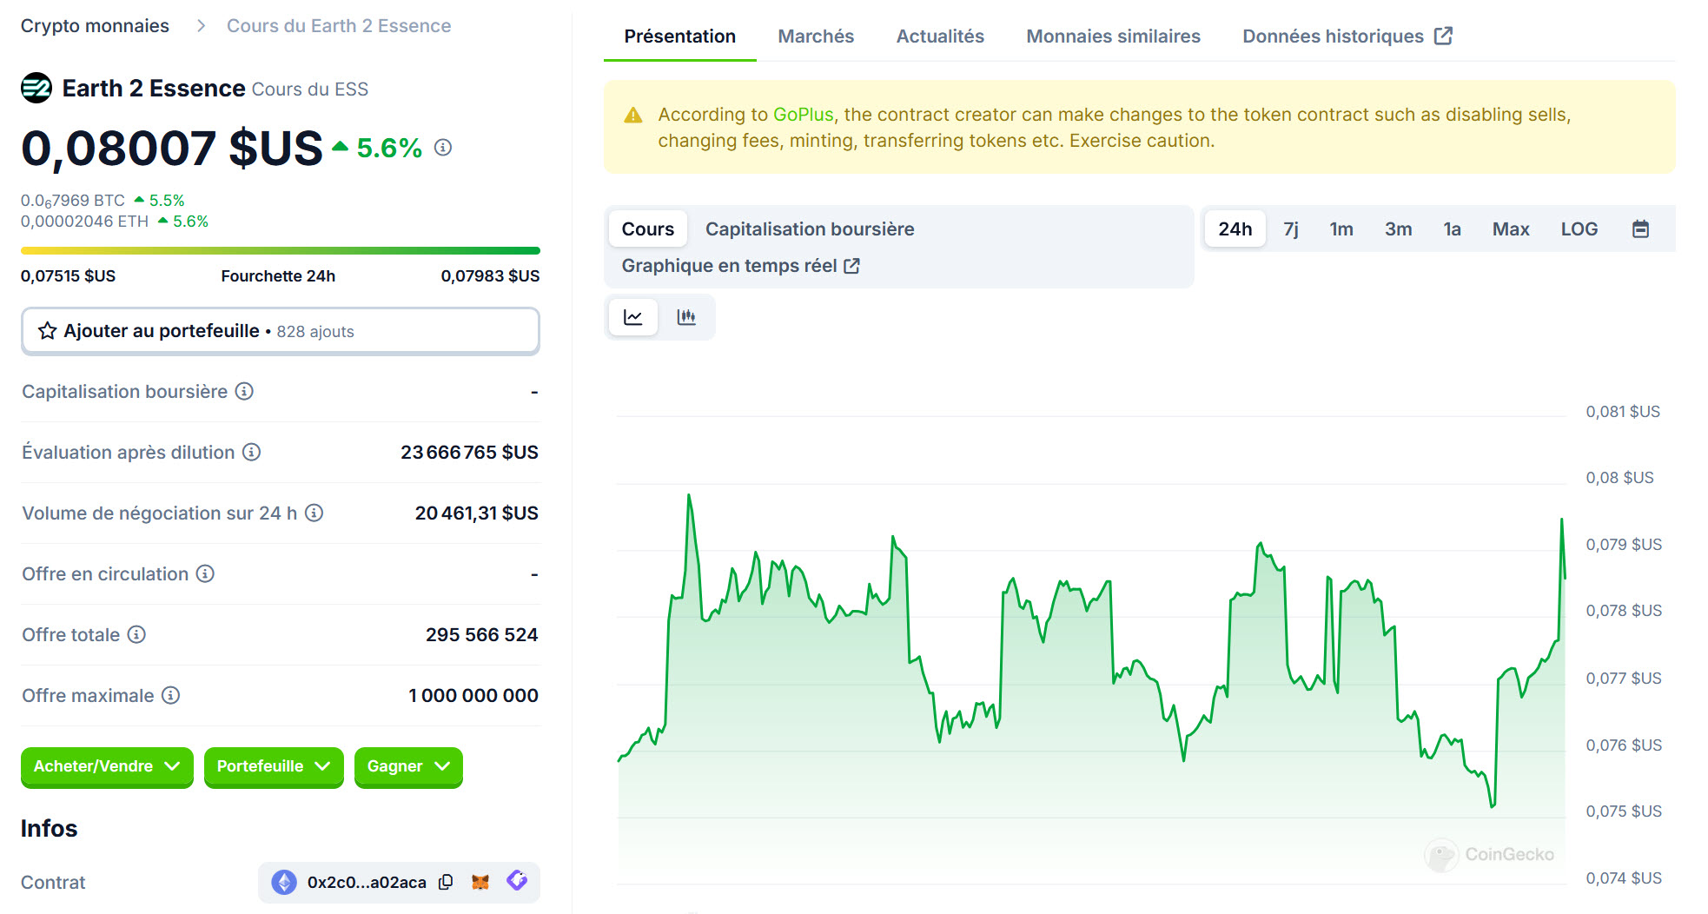
Task: Click the 23 666 765 $US valuation value
Action: point(469,452)
